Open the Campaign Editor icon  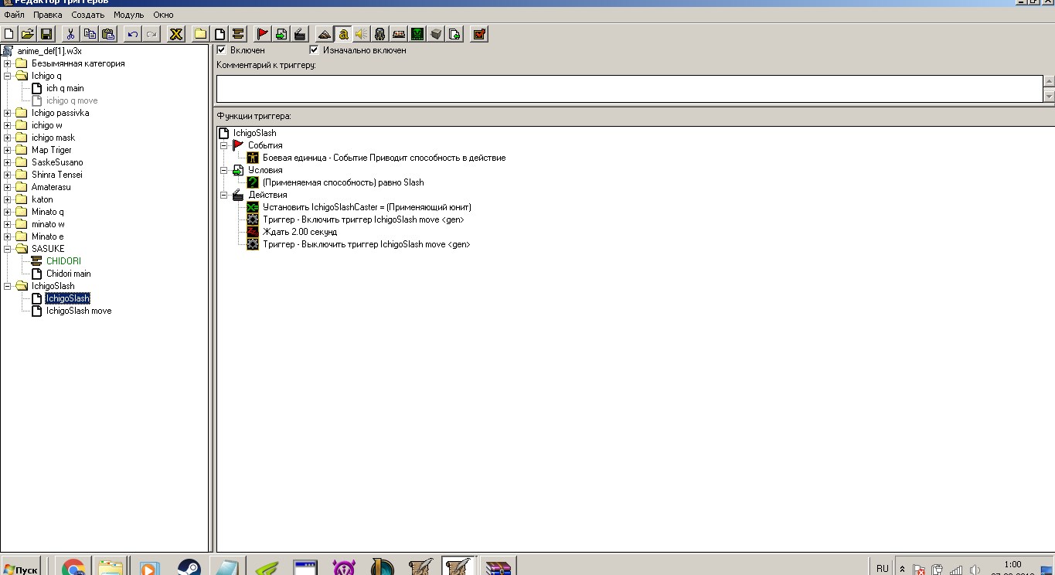point(399,34)
